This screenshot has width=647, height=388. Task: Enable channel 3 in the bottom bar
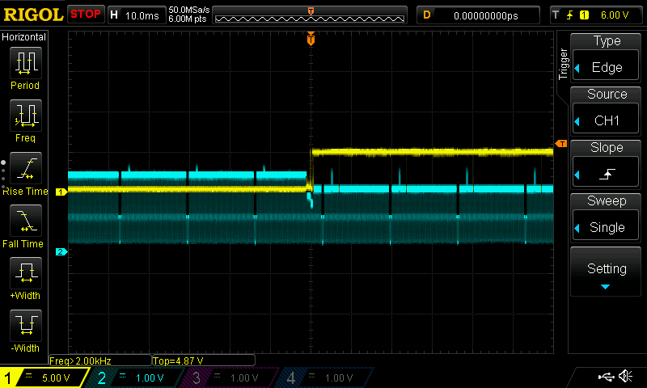tap(230, 377)
